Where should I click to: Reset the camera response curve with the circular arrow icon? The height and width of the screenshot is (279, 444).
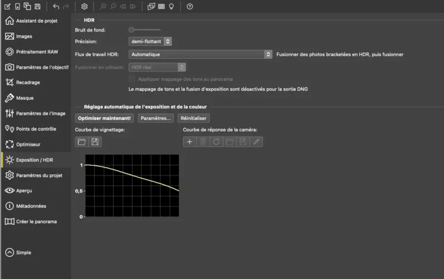pos(216,142)
